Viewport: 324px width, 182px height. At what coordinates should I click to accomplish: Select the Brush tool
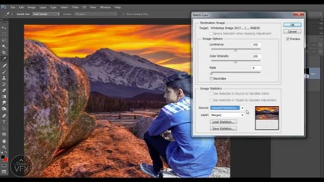[x=4, y=72]
